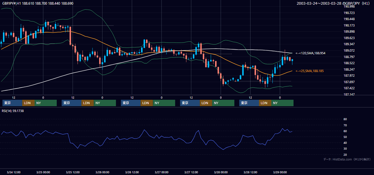Click the 188.522 price axis label

click(349, 63)
